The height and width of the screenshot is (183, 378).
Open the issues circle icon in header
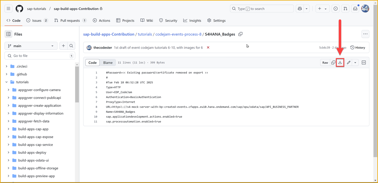335,9
